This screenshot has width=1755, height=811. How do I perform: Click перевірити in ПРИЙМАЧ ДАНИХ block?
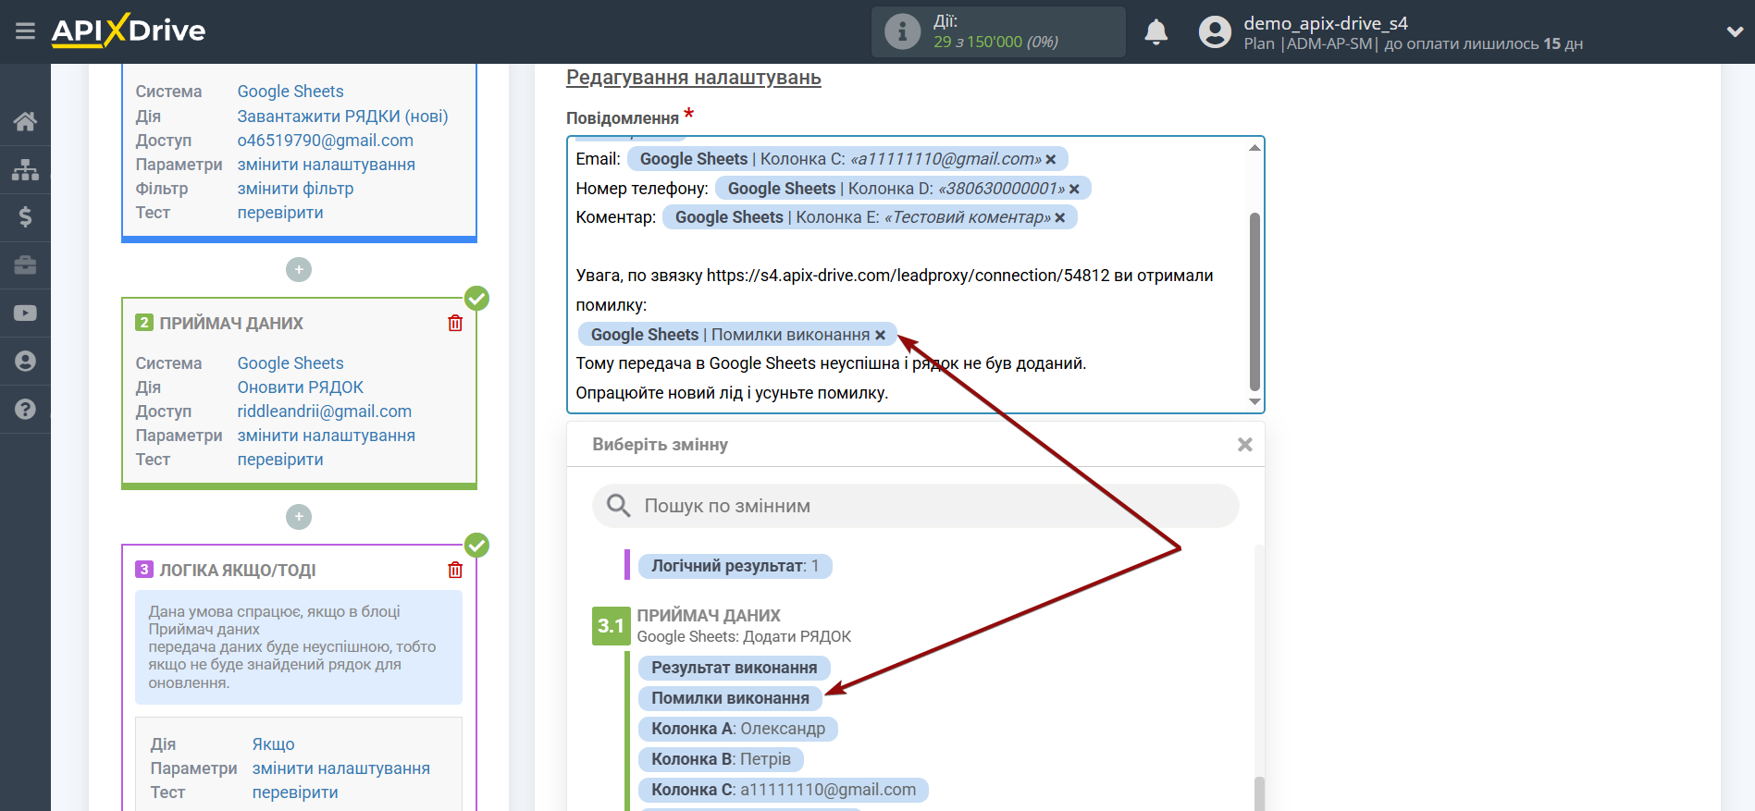280,460
